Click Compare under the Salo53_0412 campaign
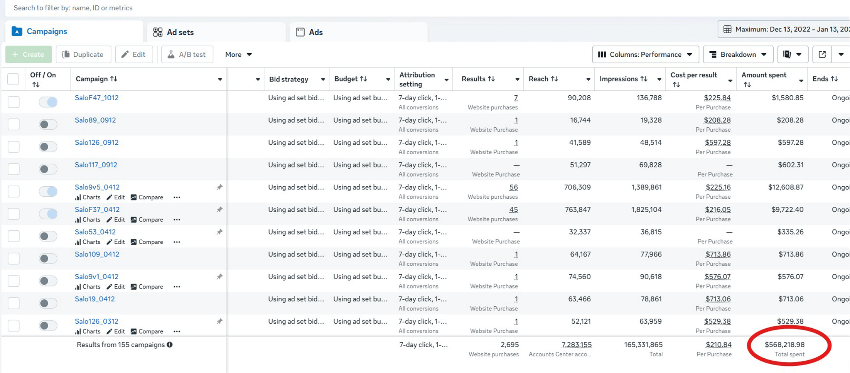Image resolution: width=850 pixels, height=373 pixels. click(147, 242)
